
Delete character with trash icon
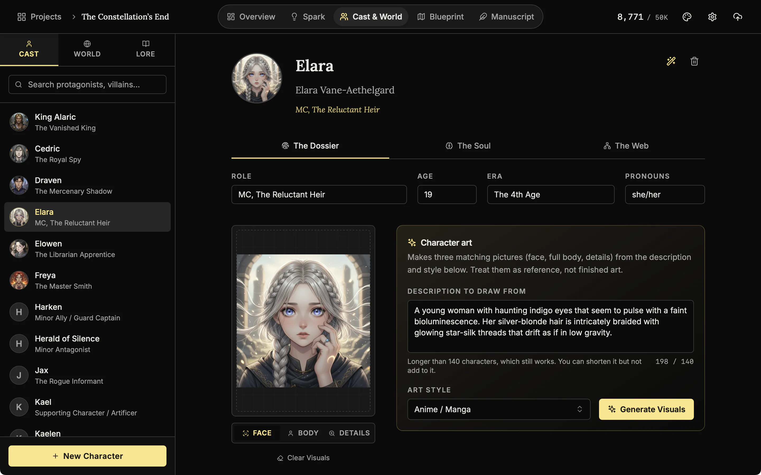coord(694,61)
